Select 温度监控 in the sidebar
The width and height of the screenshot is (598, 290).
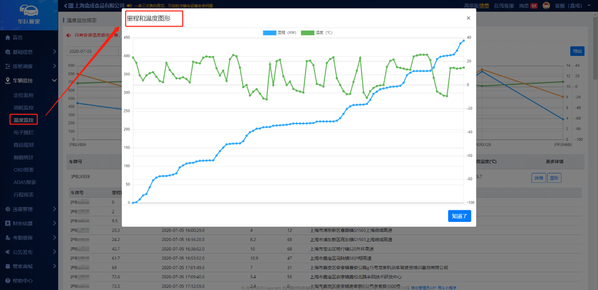23,120
